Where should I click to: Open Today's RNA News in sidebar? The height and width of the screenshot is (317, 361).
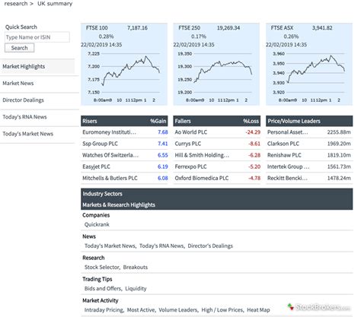pos(24,117)
